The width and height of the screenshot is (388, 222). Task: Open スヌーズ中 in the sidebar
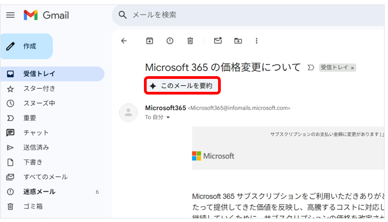click(x=52, y=103)
